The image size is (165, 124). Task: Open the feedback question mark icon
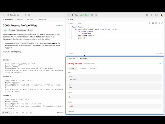[31, 113]
